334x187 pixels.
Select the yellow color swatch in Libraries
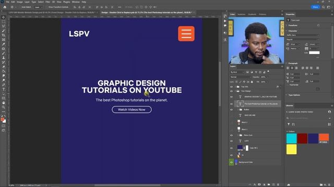[291, 149]
